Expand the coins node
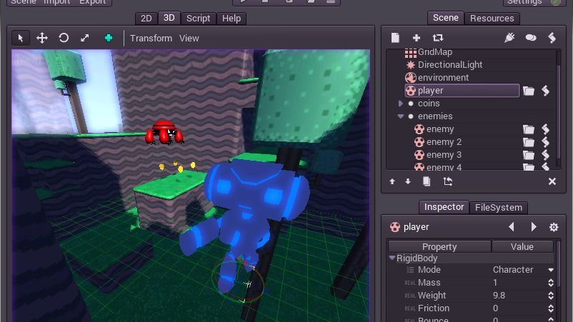Viewport: 573px width, 322px height. 401,104
